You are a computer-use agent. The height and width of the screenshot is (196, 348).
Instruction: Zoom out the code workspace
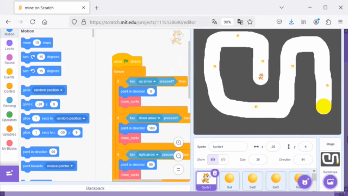coord(178,156)
